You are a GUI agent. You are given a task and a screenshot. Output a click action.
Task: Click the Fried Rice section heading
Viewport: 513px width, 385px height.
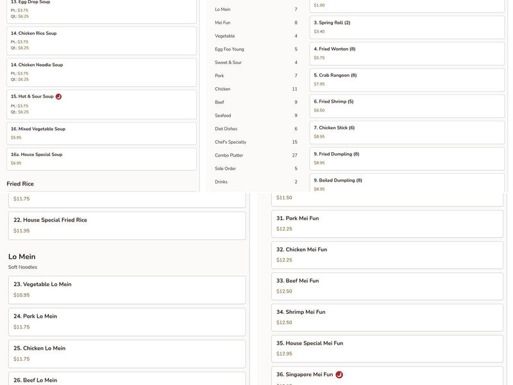pos(21,184)
